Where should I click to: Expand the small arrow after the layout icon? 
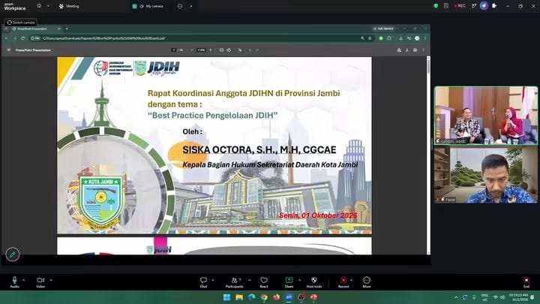[x=191, y=6]
